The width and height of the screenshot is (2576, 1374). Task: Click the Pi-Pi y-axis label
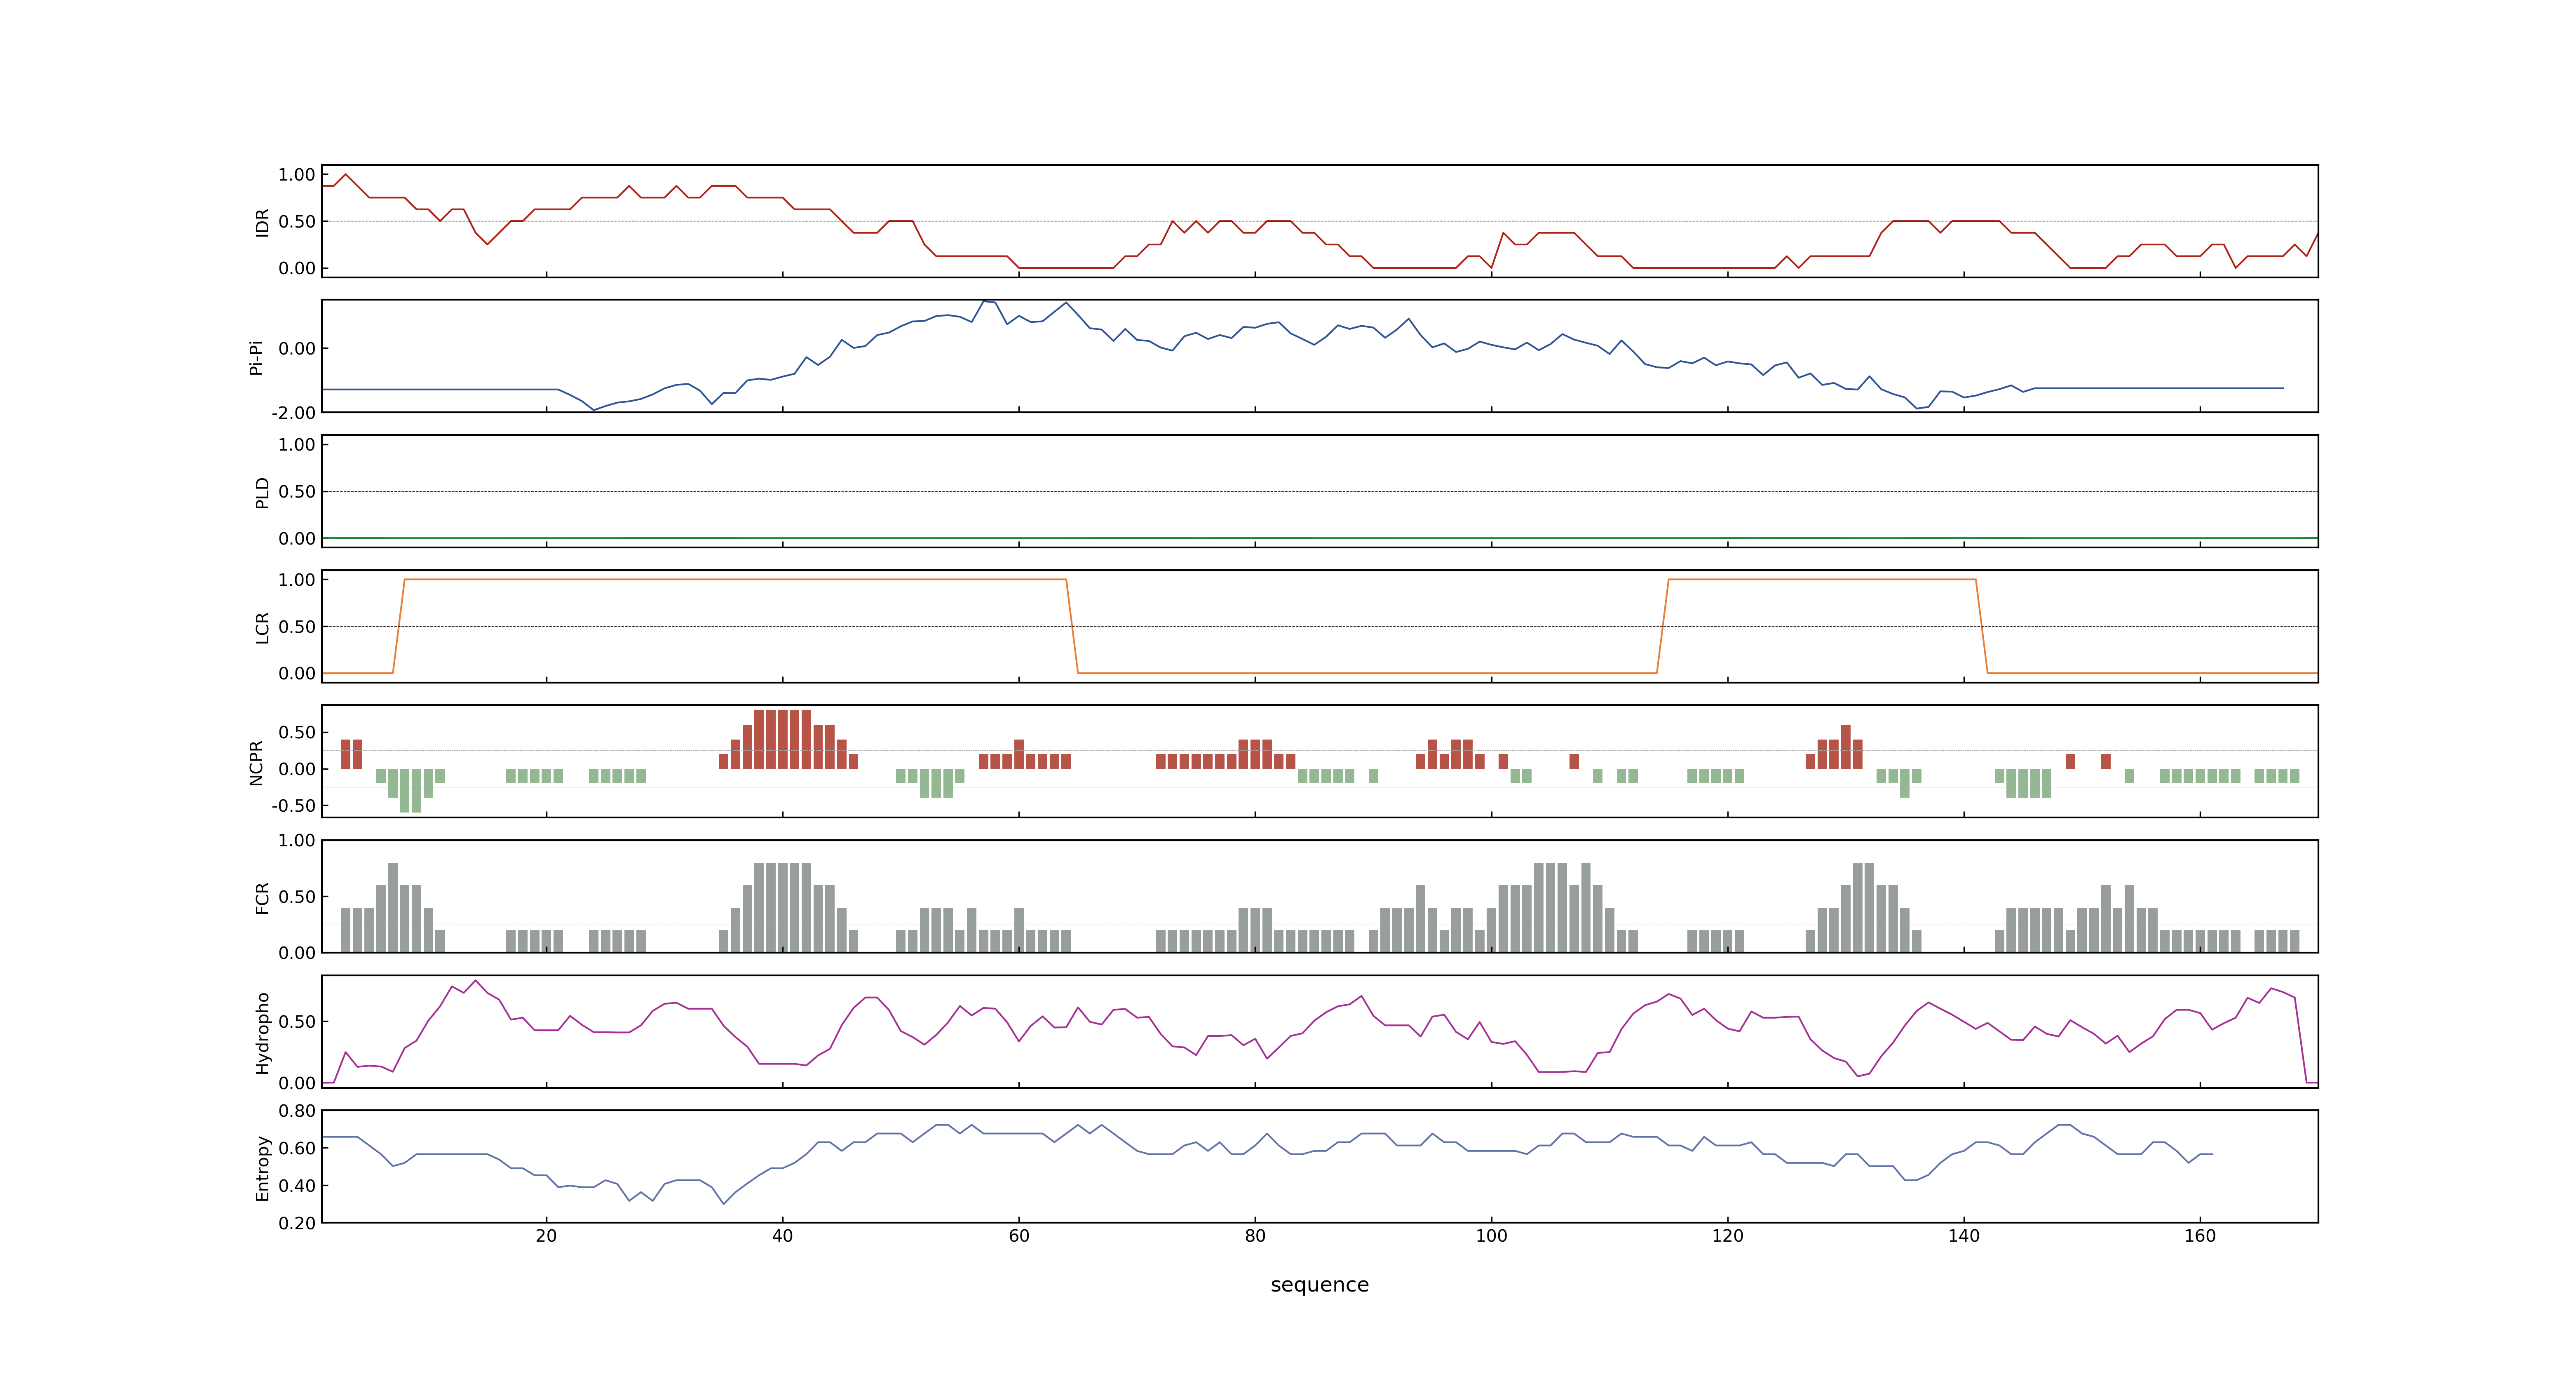[256, 357]
